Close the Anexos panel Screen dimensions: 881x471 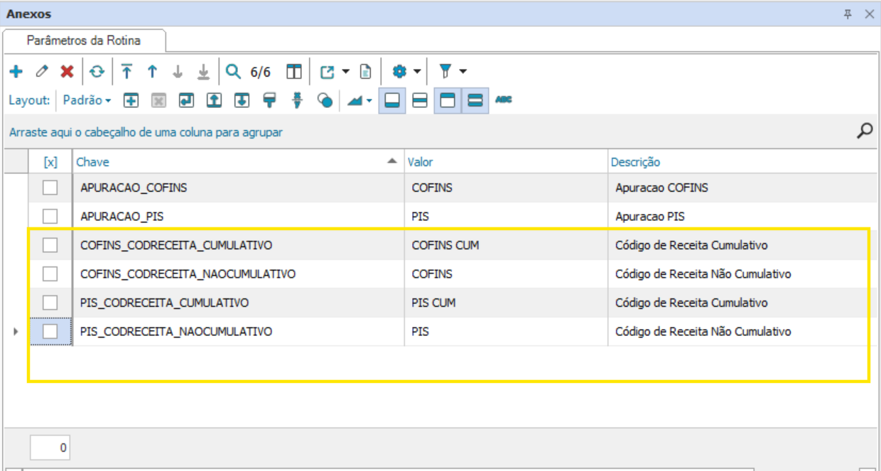869,14
